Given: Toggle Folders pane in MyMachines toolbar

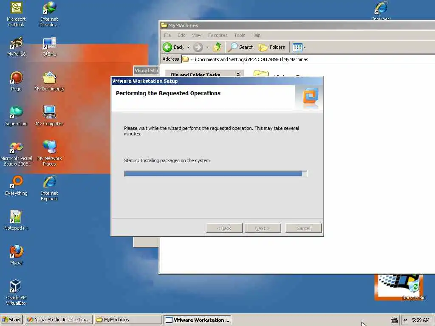Looking at the screenshot, I should click(x=272, y=47).
